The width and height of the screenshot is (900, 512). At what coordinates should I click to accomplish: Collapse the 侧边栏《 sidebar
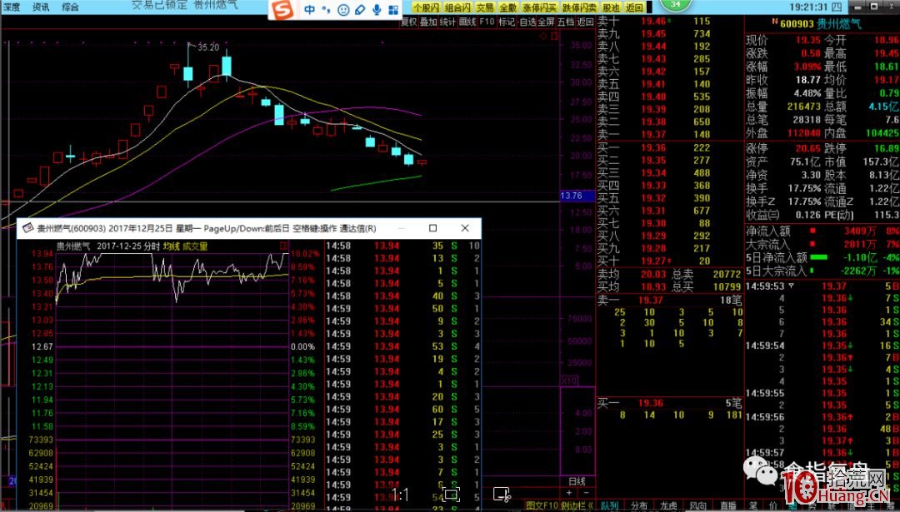(x=577, y=505)
